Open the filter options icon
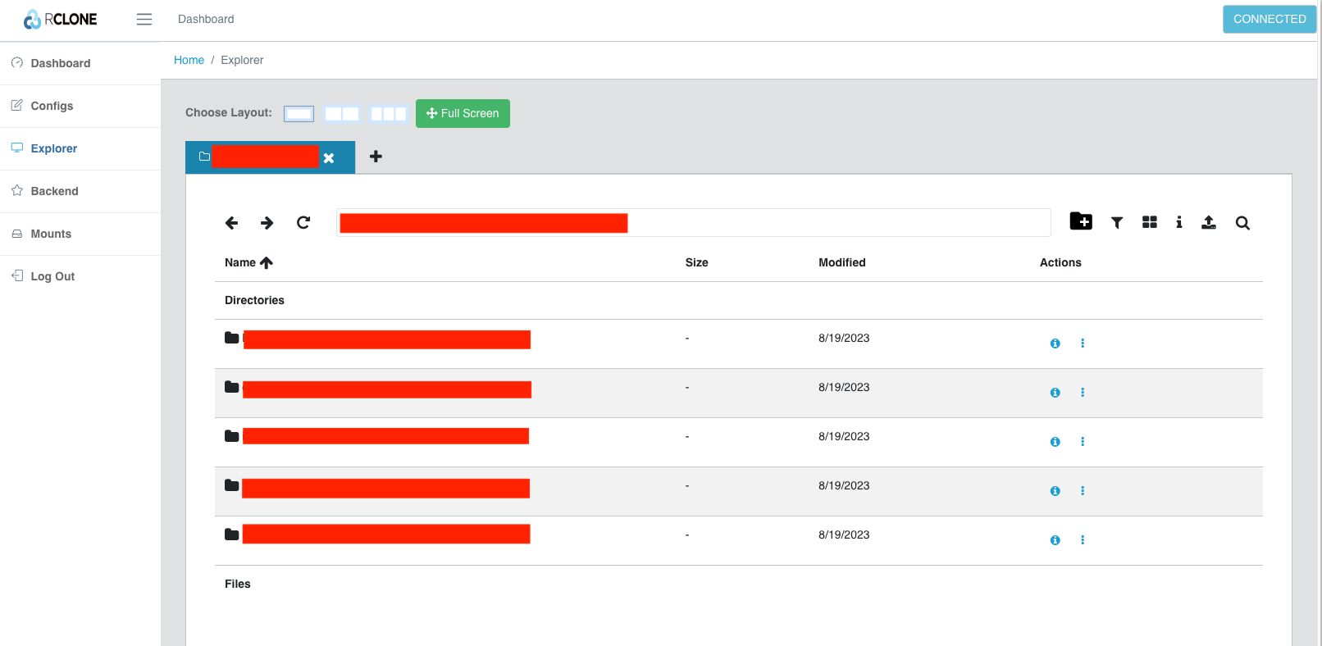Viewport: 1322px width, 646px height. (1116, 223)
